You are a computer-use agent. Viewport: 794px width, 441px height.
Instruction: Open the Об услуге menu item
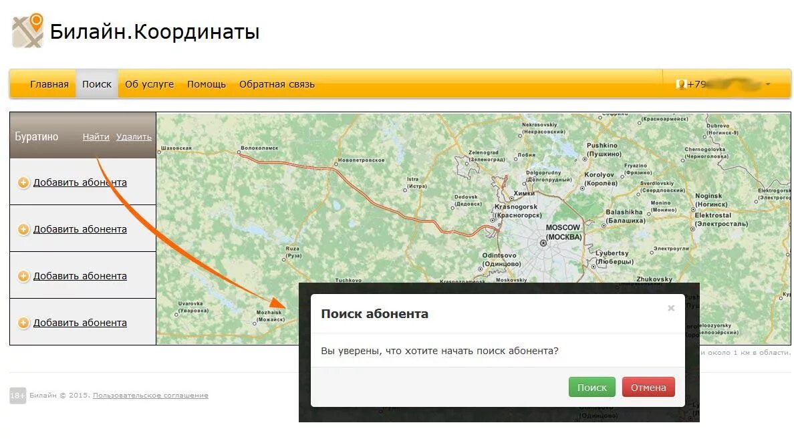(x=150, y=84)
